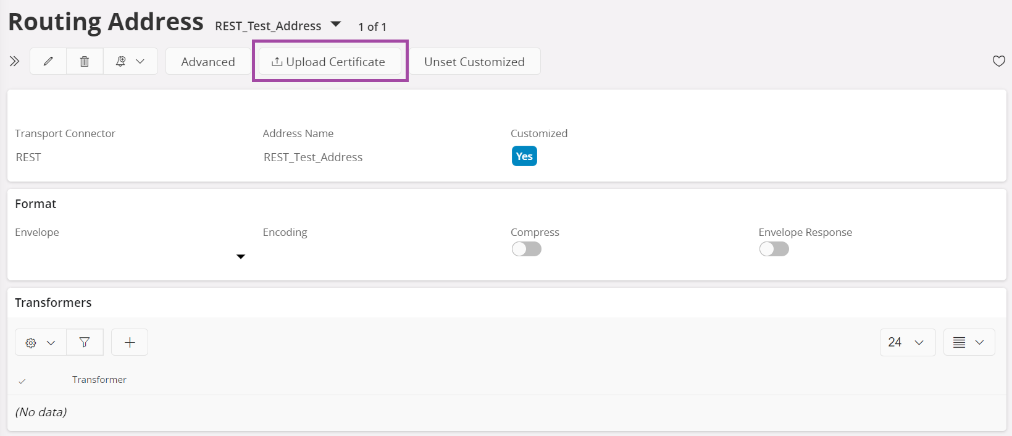Toggle the Compress switch
Screen dimensions: 1012x436
(x=526, y=249)
